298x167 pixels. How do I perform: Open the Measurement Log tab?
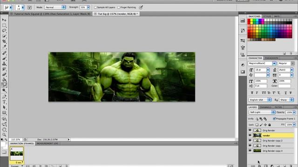click(47, 143)
